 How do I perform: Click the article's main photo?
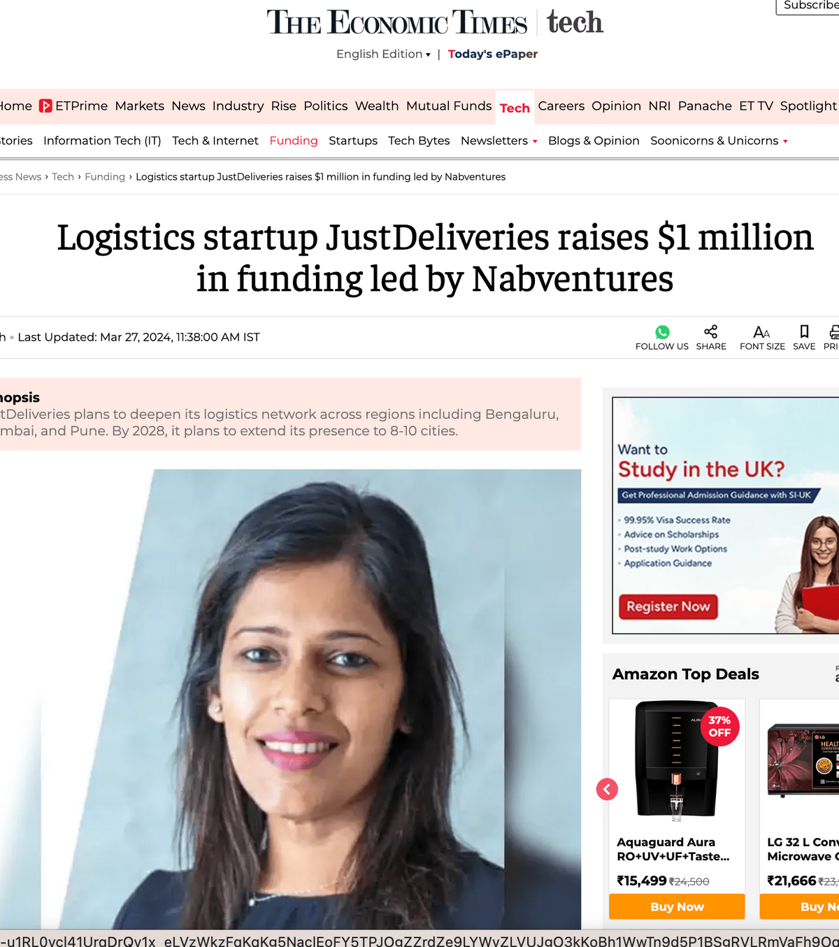pos(291,699)
